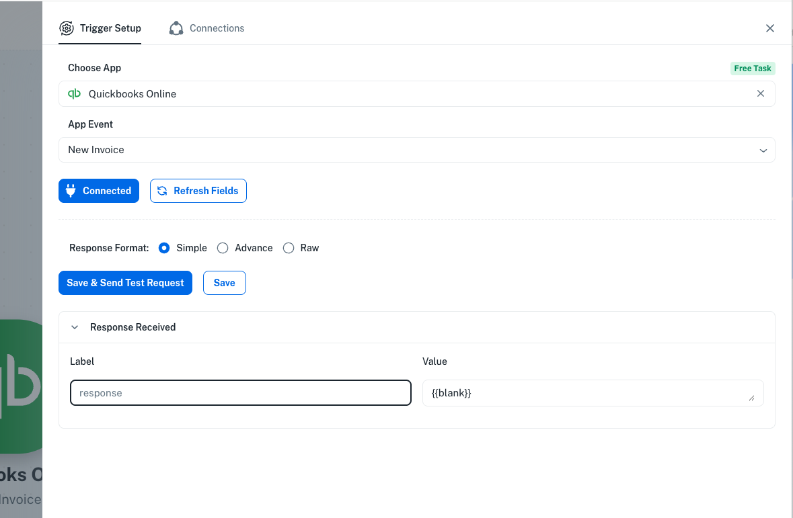Image resolution: width=793 pixels, height=518 pixels.
Task: Click the Connections tab icon
Action: coord(176,28)
